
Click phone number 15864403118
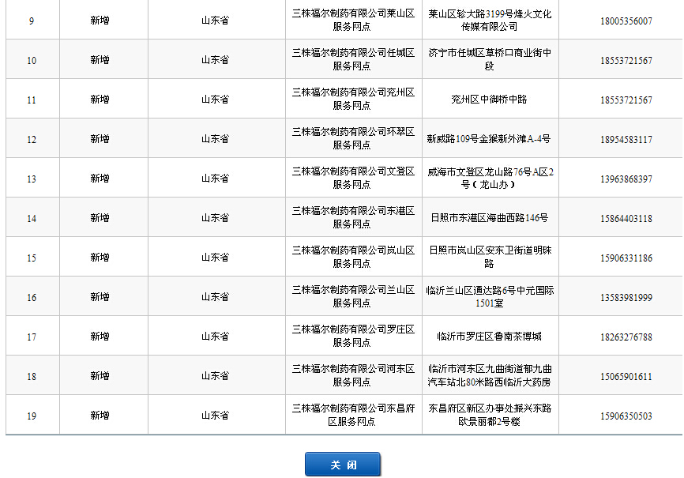pos(626,218)
